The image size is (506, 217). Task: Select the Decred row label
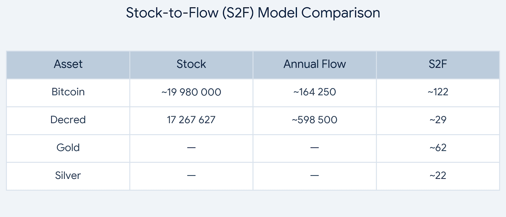68,120
